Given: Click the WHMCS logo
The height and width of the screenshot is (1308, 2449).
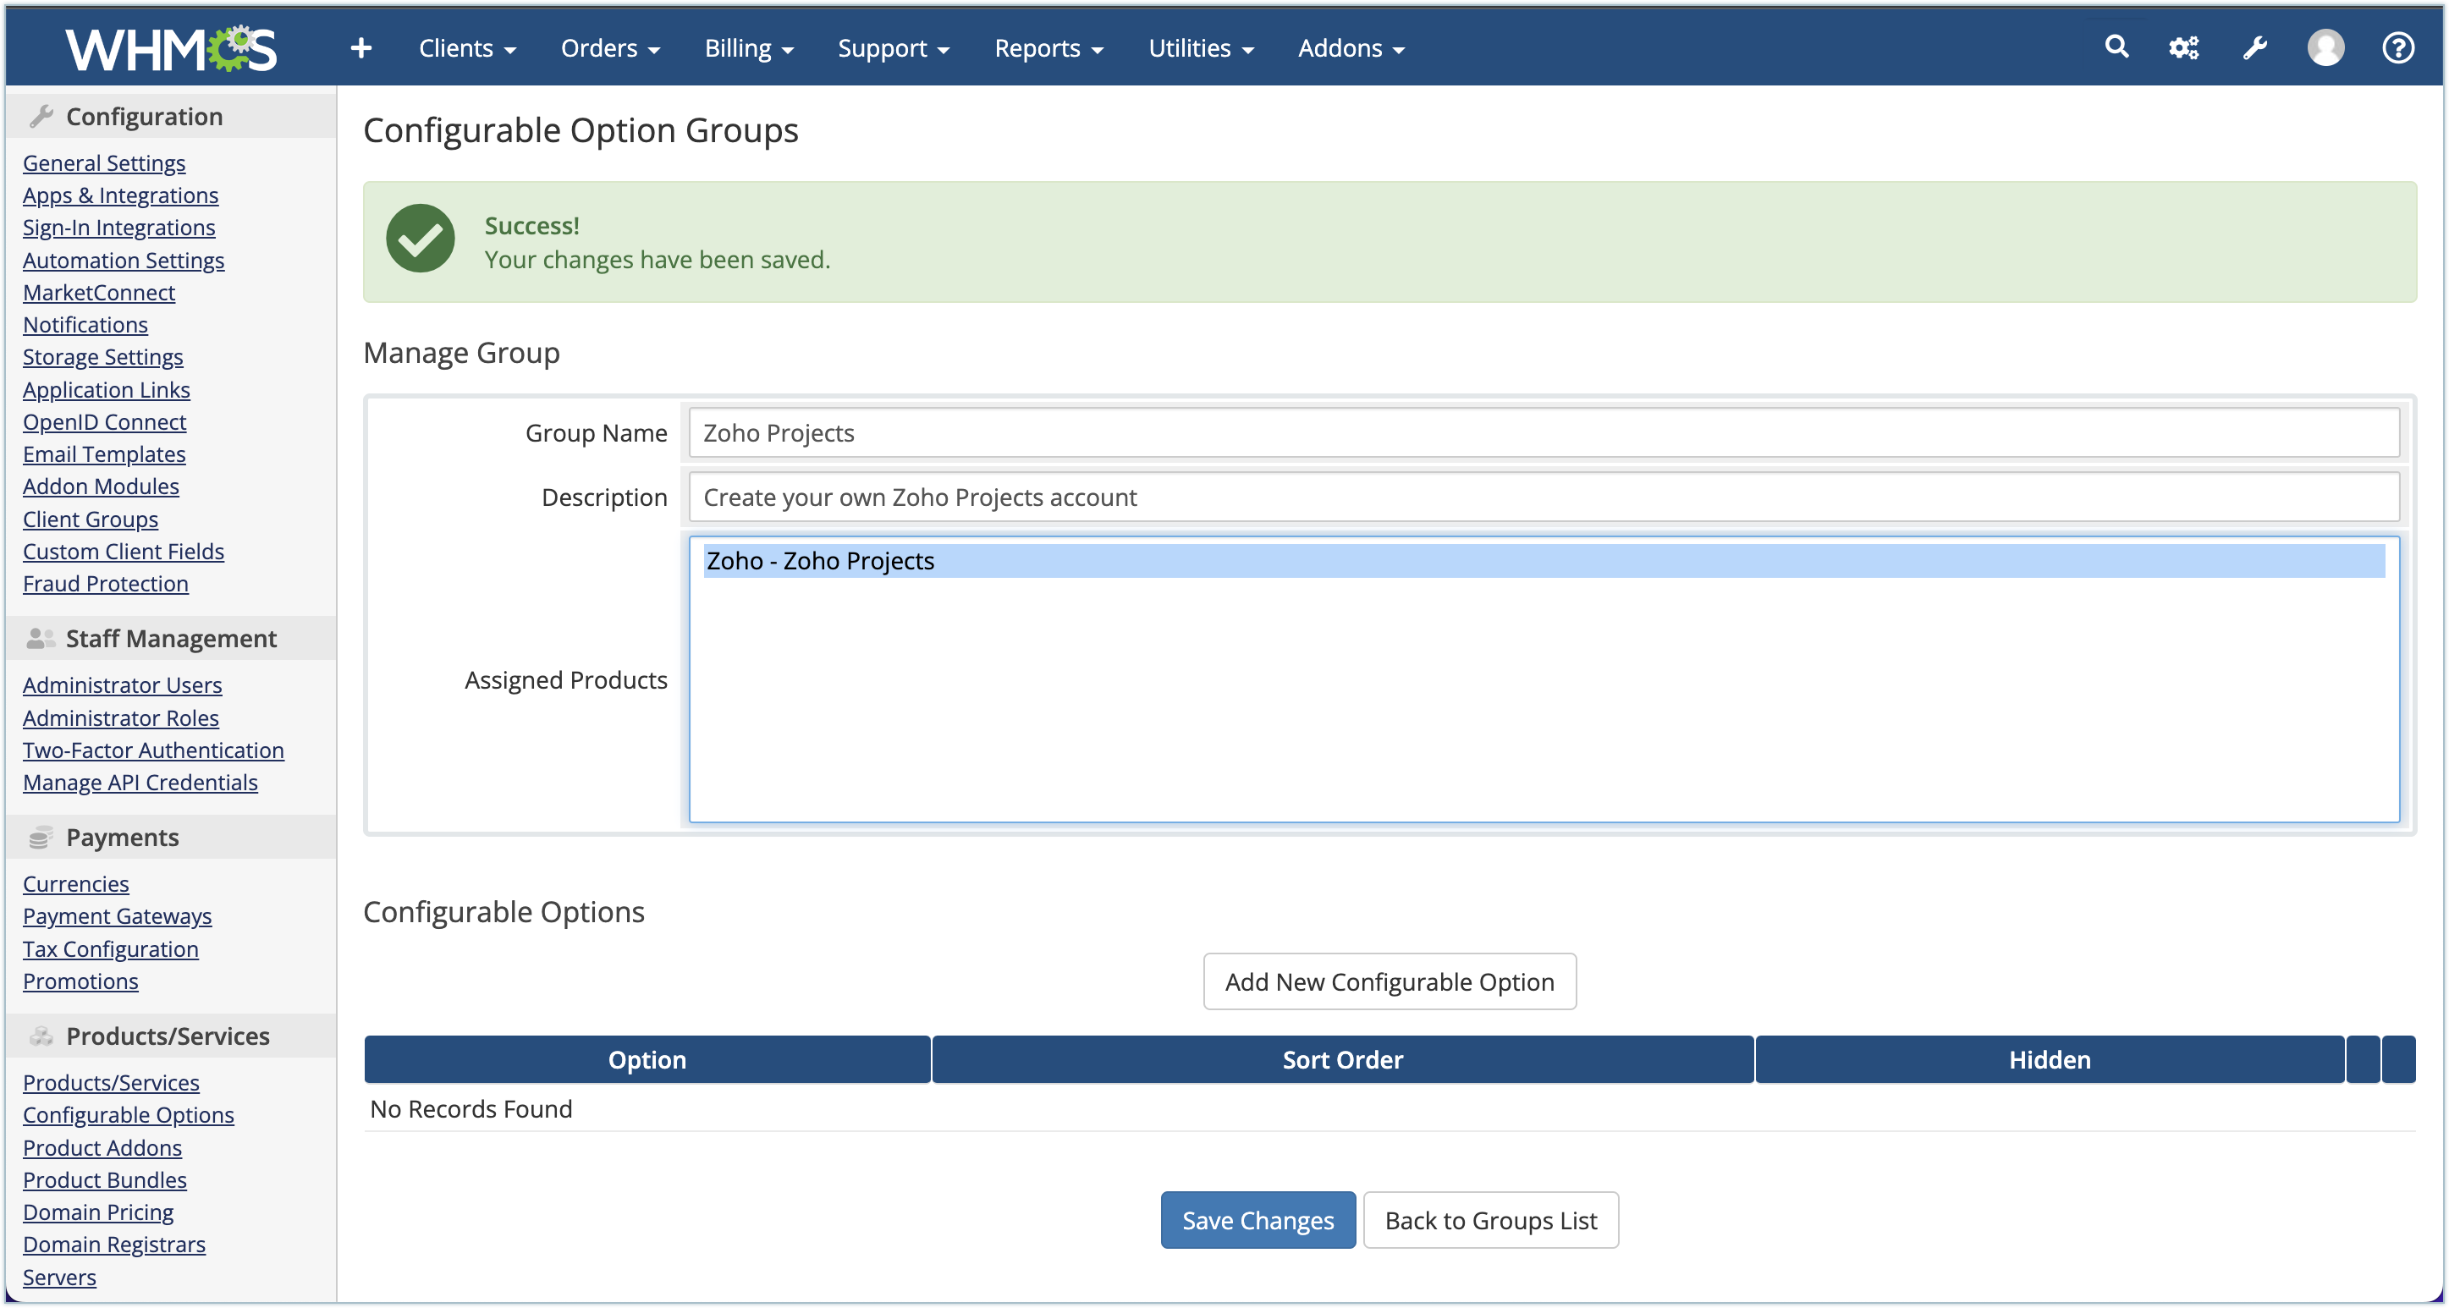Looking at the screenshot, I should (171, 48).
